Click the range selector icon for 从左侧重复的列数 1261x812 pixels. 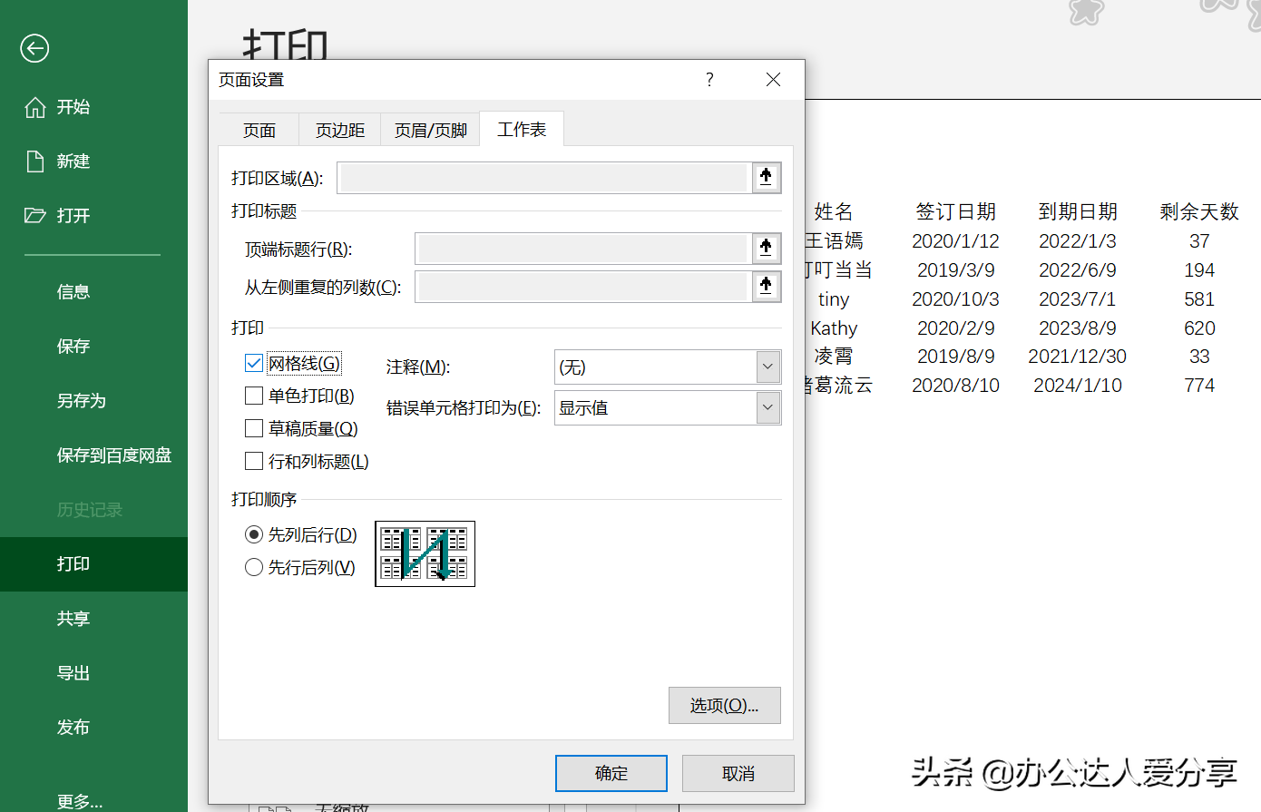point(766,287)
